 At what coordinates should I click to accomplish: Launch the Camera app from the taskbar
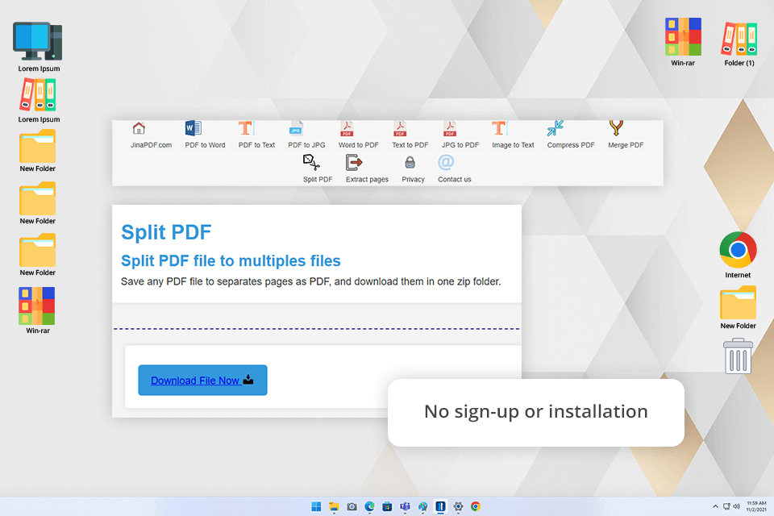coord(352,506)
